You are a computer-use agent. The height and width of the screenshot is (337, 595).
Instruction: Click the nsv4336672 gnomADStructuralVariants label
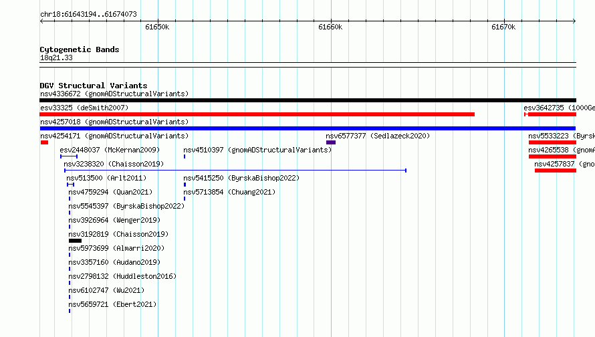tap(114, 94)
